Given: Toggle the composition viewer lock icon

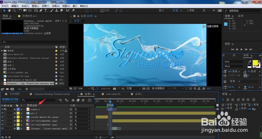Looking at the screenshot, I should (78, 16).
